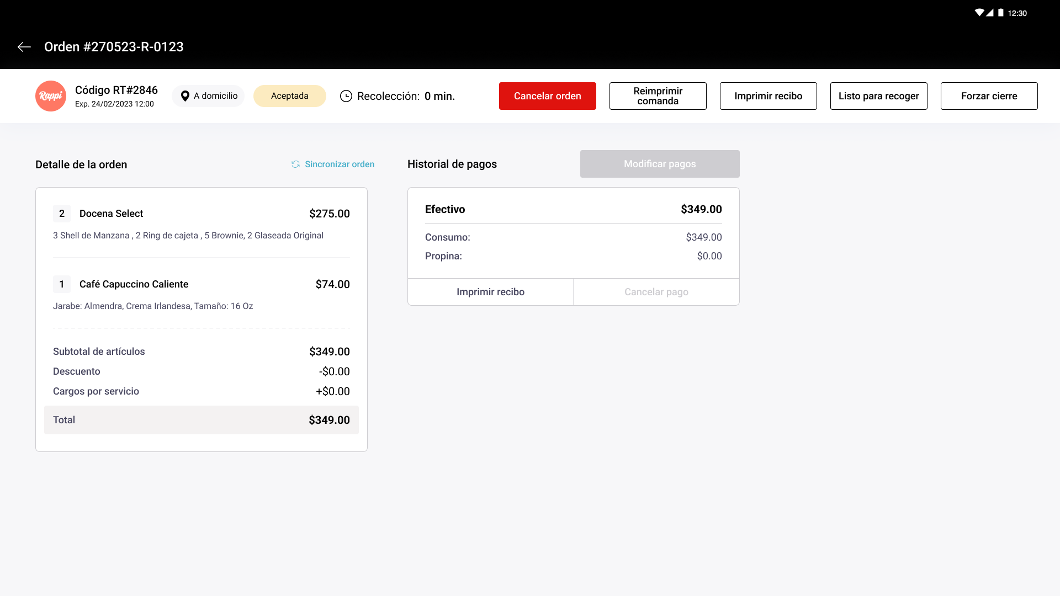Screen dimensions: 1060x596
Task: Click the location pin icon
Action: coord(185,96)
